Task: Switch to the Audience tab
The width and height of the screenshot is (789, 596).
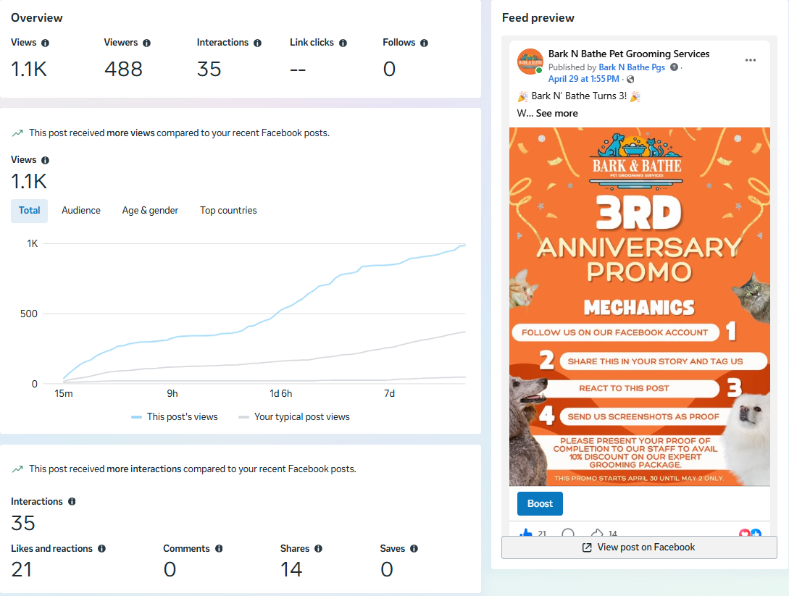Action: click(81, 211)
